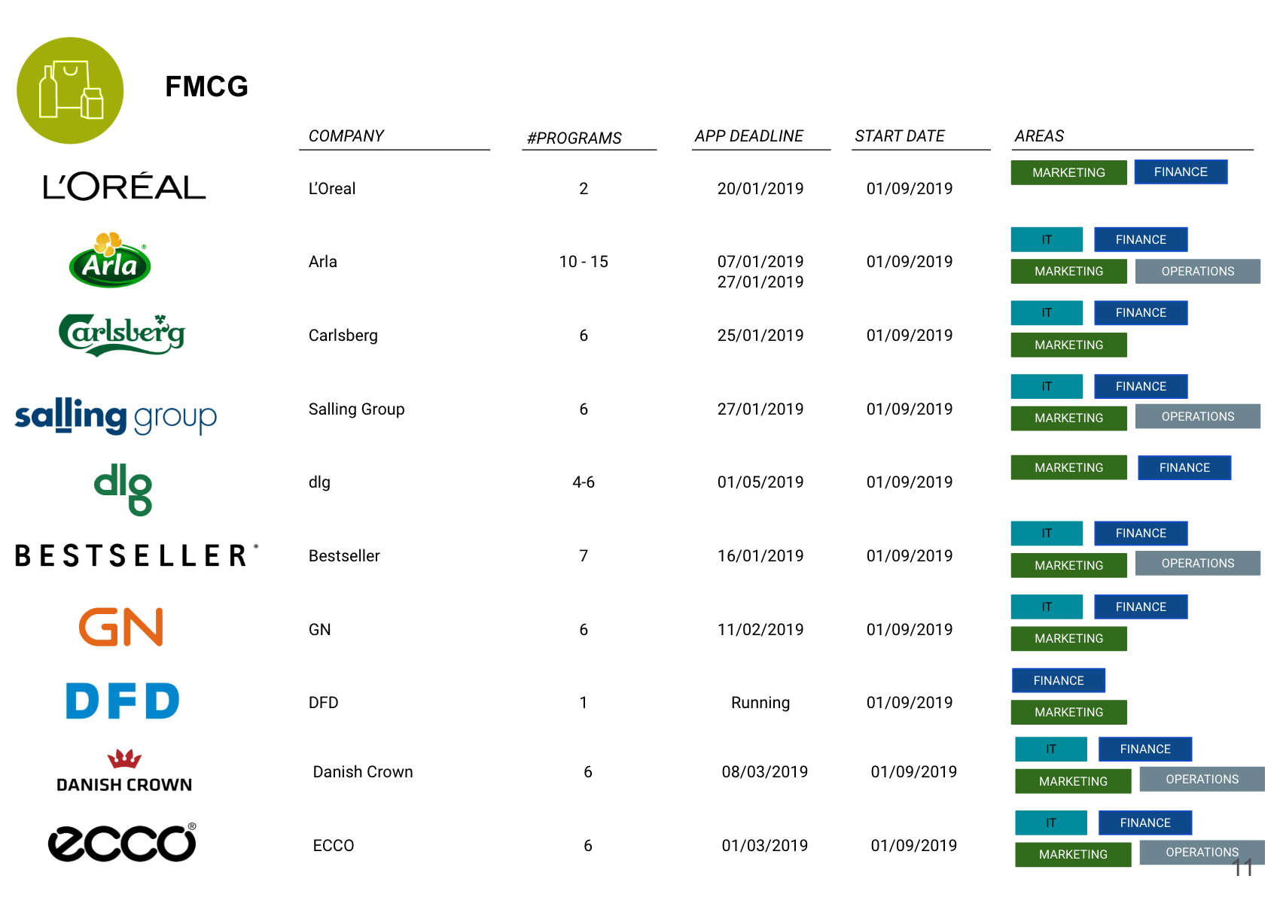Click the Bestseller logo
Image resolution: width=1280 pixels, height=897 pixels.
point(136,555)
